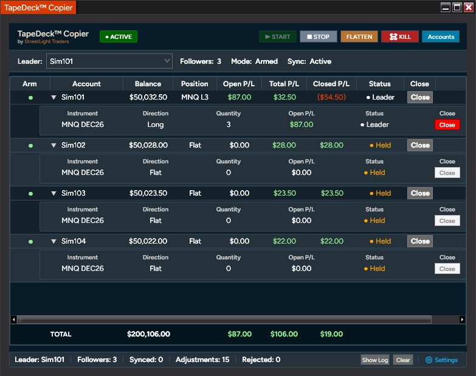Click the $50,023.50 balance value

coord(148,193)
